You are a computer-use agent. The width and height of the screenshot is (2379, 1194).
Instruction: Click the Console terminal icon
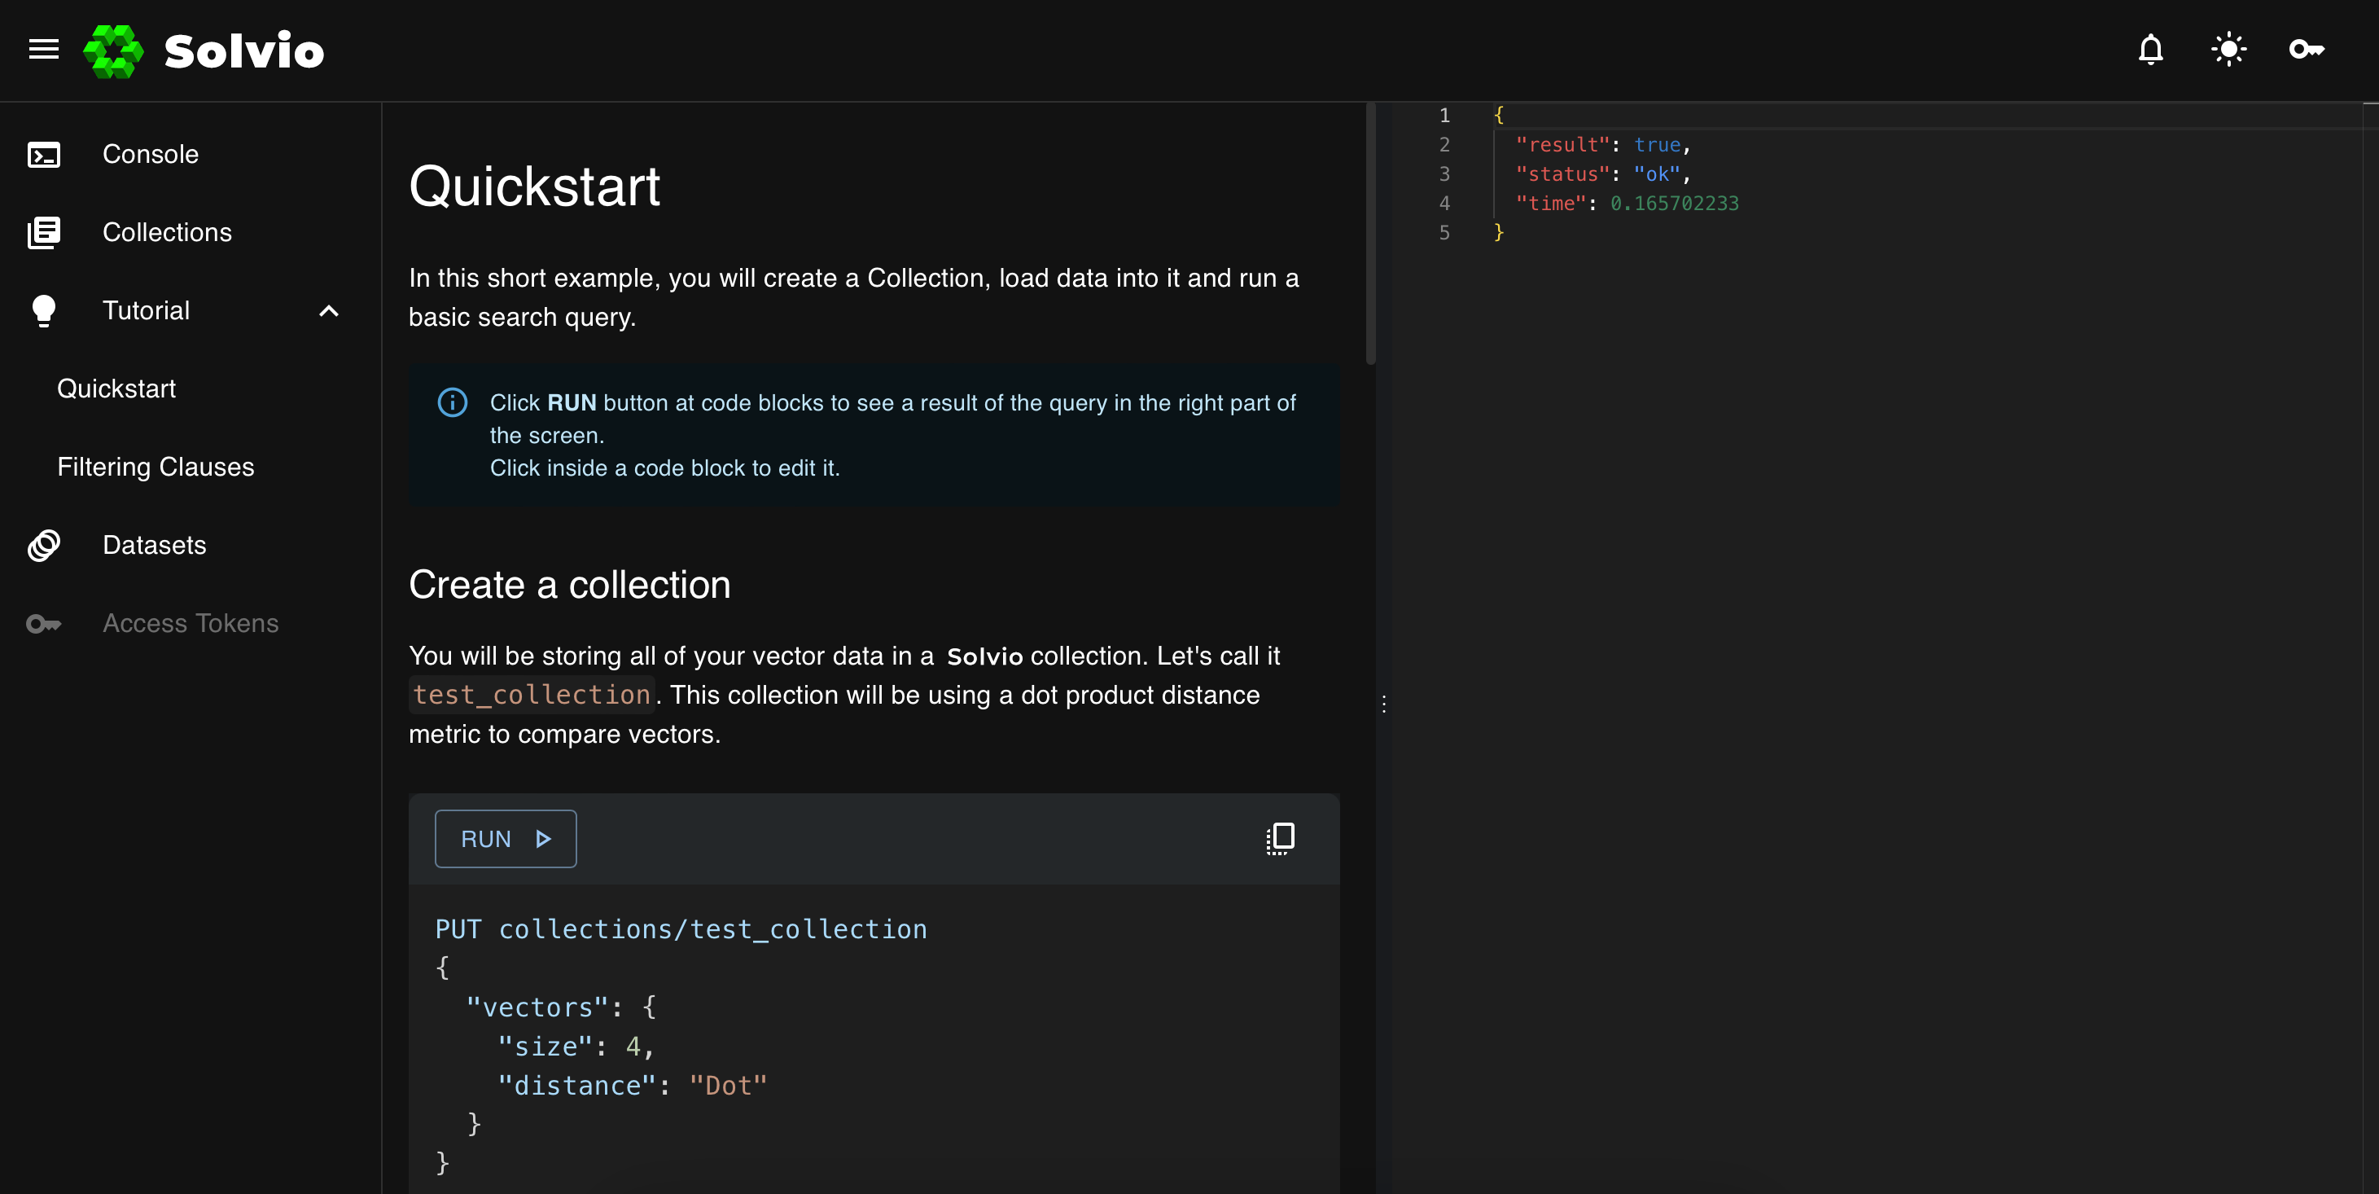[43, 154]
